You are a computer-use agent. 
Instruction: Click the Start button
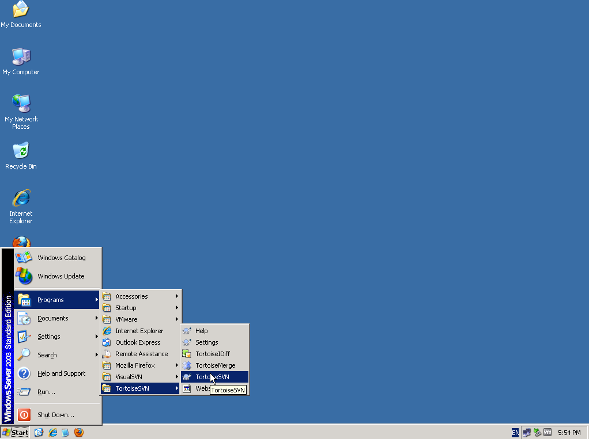(15, 432)
